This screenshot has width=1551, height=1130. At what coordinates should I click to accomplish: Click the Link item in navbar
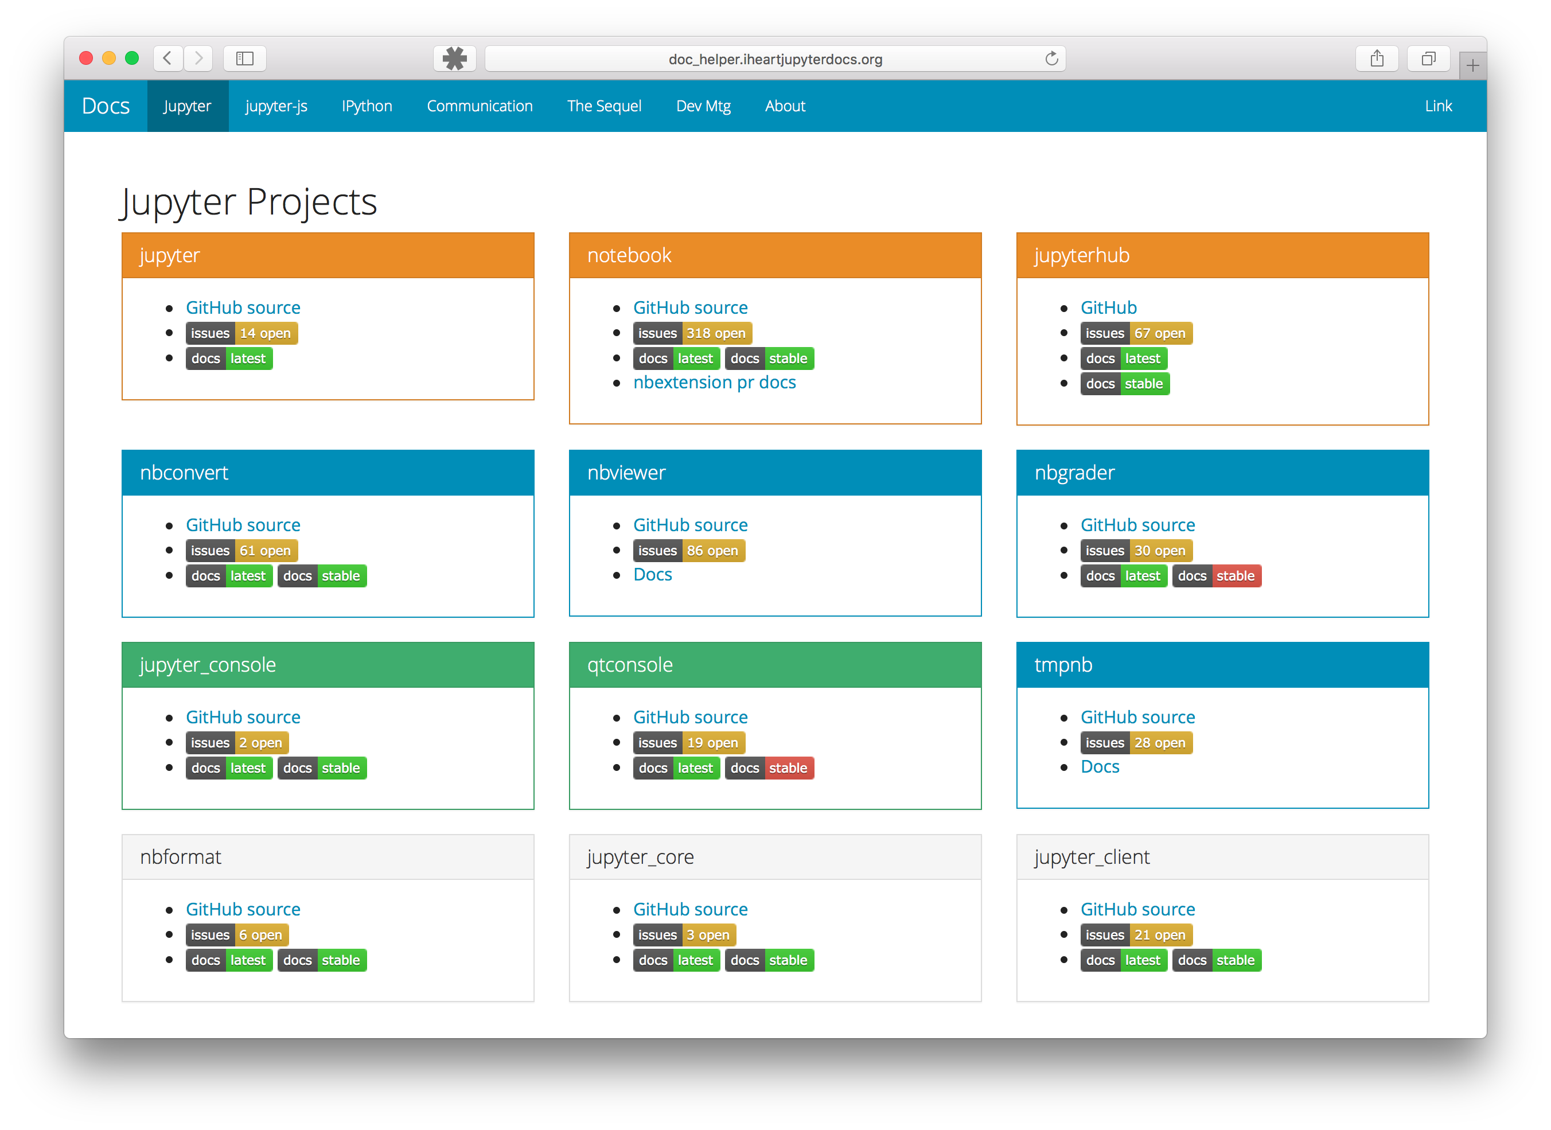point(1438,106)
